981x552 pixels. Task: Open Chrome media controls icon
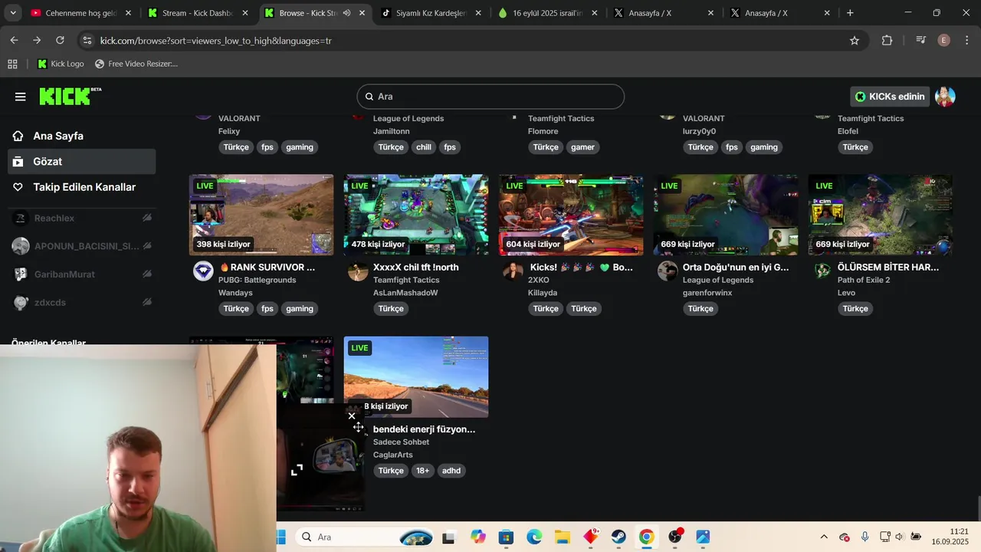pos(920,41)
